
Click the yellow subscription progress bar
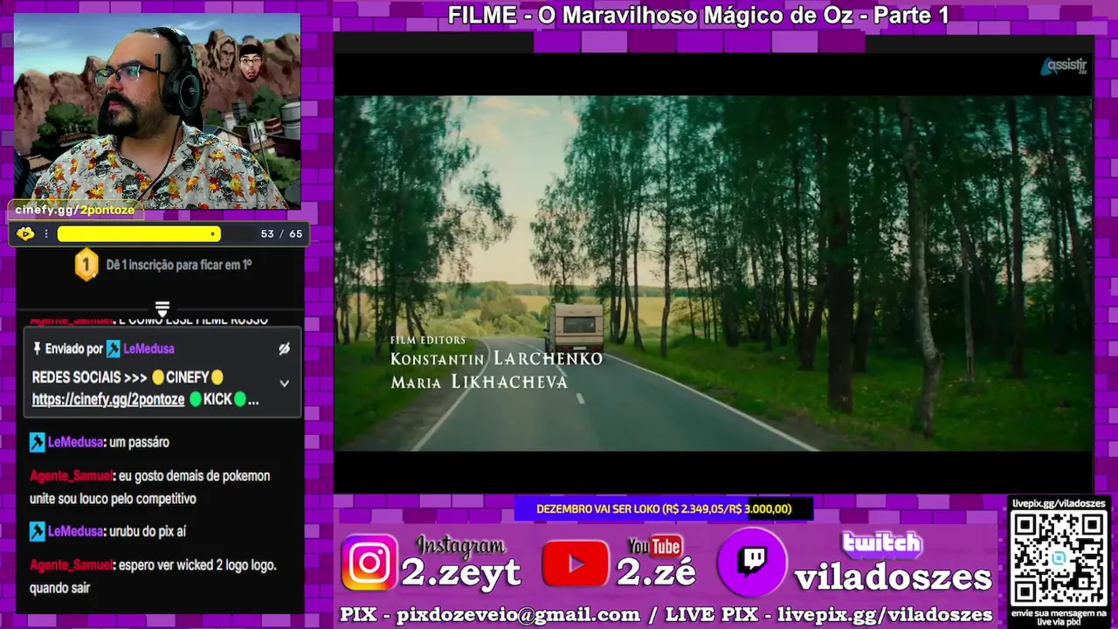click(138, 233)
